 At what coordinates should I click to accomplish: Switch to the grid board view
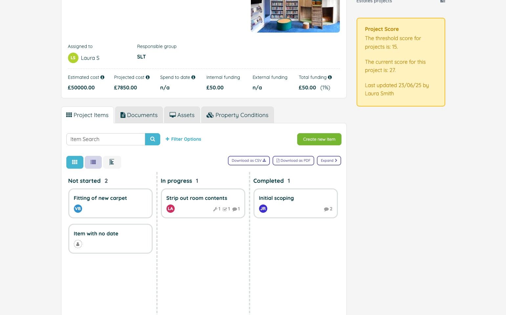75,162
